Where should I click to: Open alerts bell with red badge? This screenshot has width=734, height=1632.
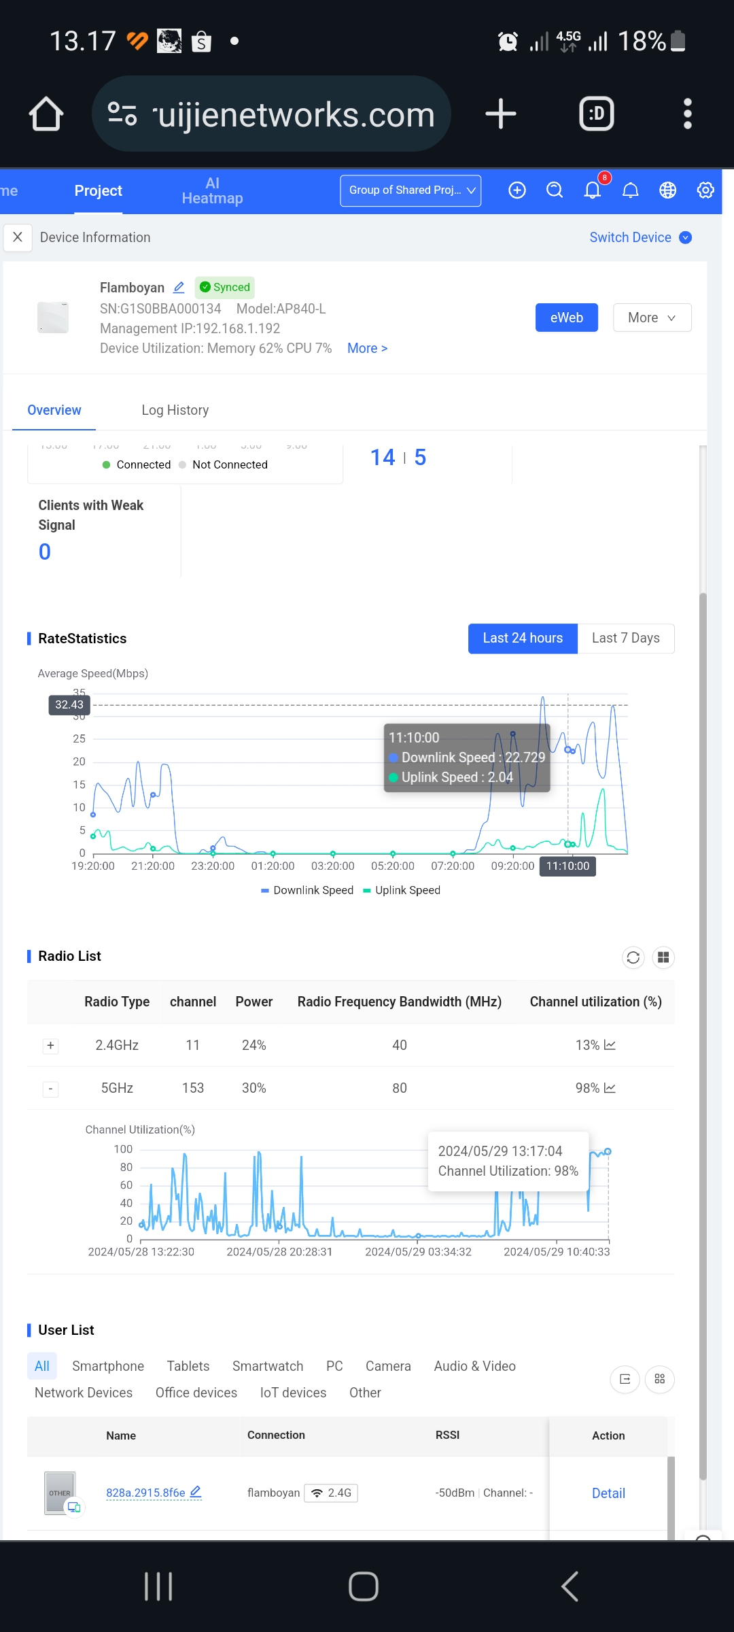coord(593,190)
